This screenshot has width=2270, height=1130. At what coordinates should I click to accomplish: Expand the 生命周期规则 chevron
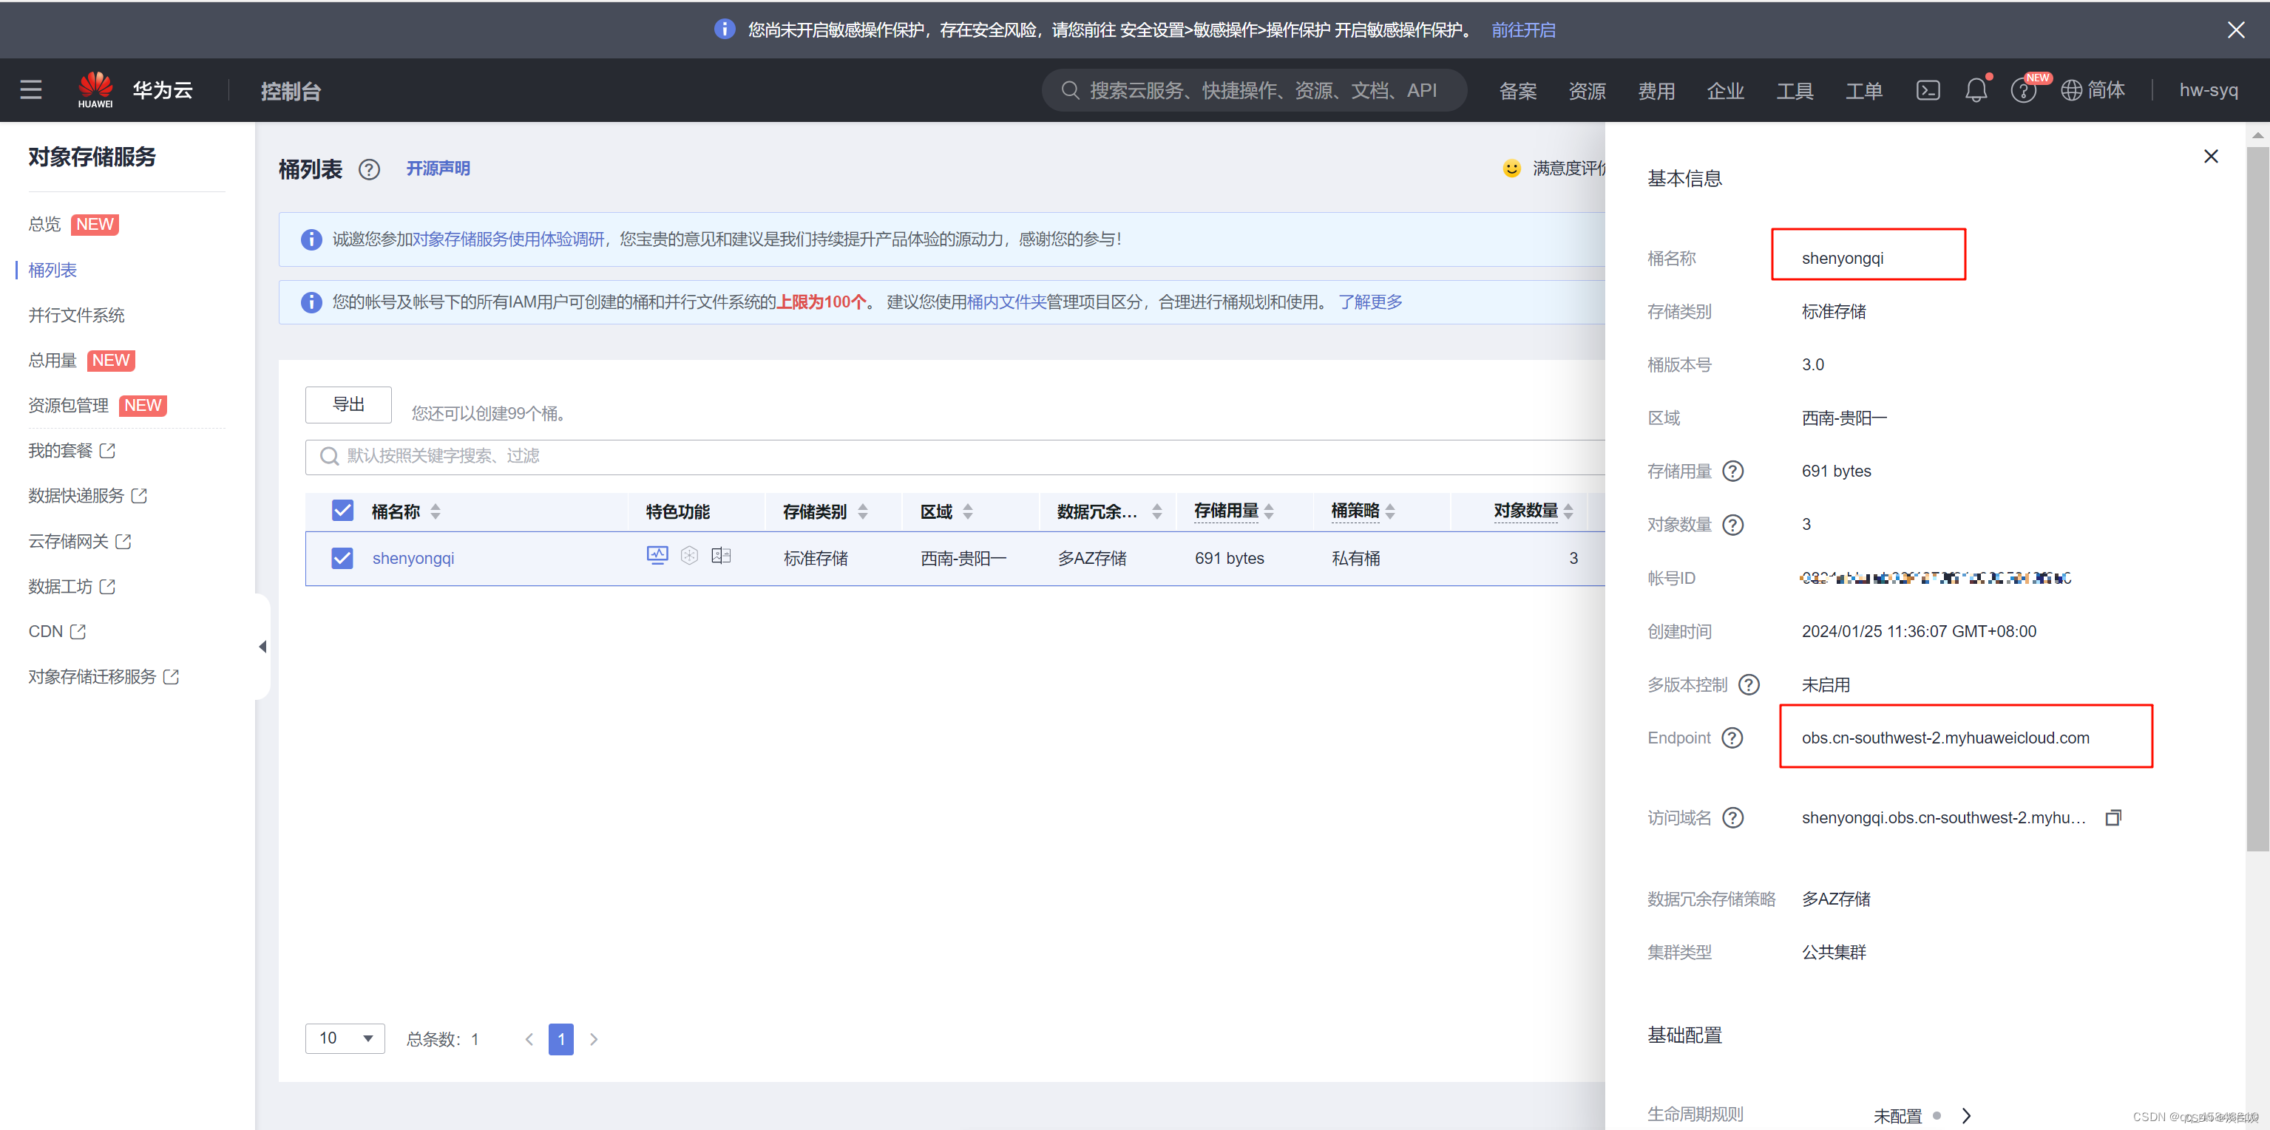(x=1966, y=1115)
